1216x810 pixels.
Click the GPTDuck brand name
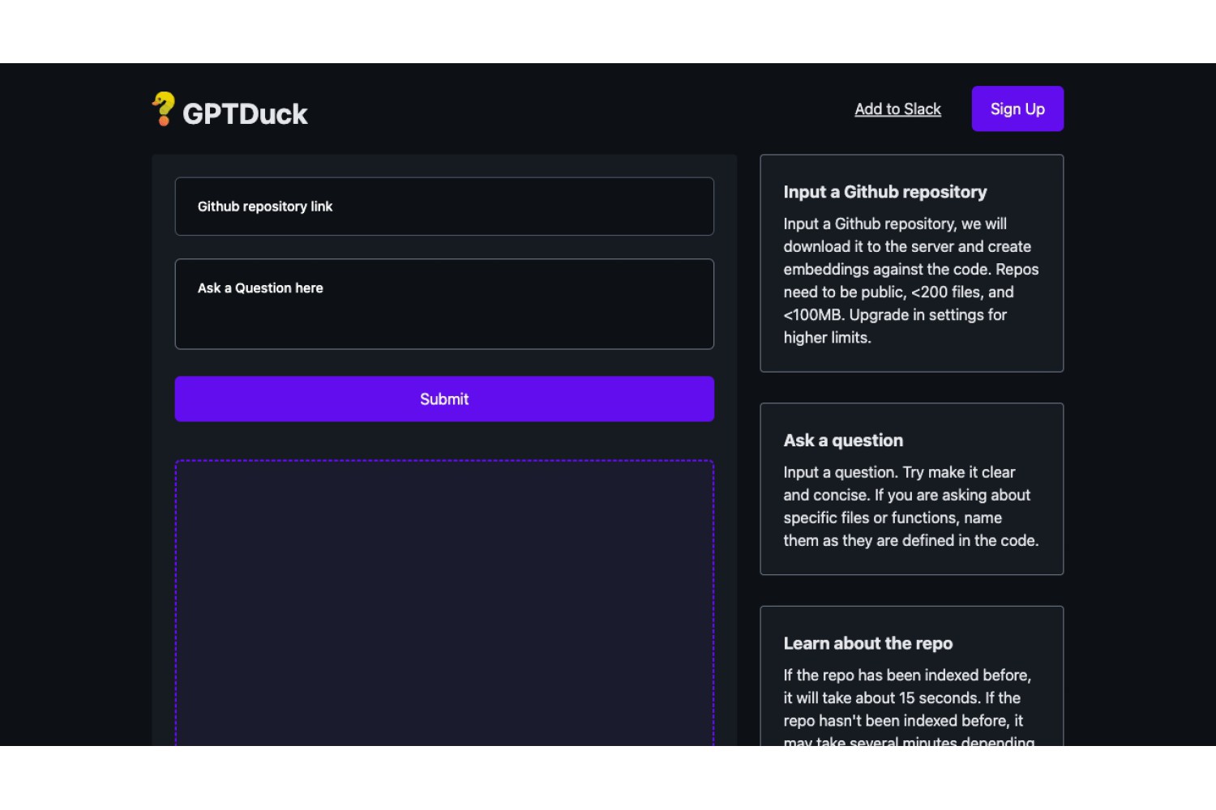[x=245, y=114]
